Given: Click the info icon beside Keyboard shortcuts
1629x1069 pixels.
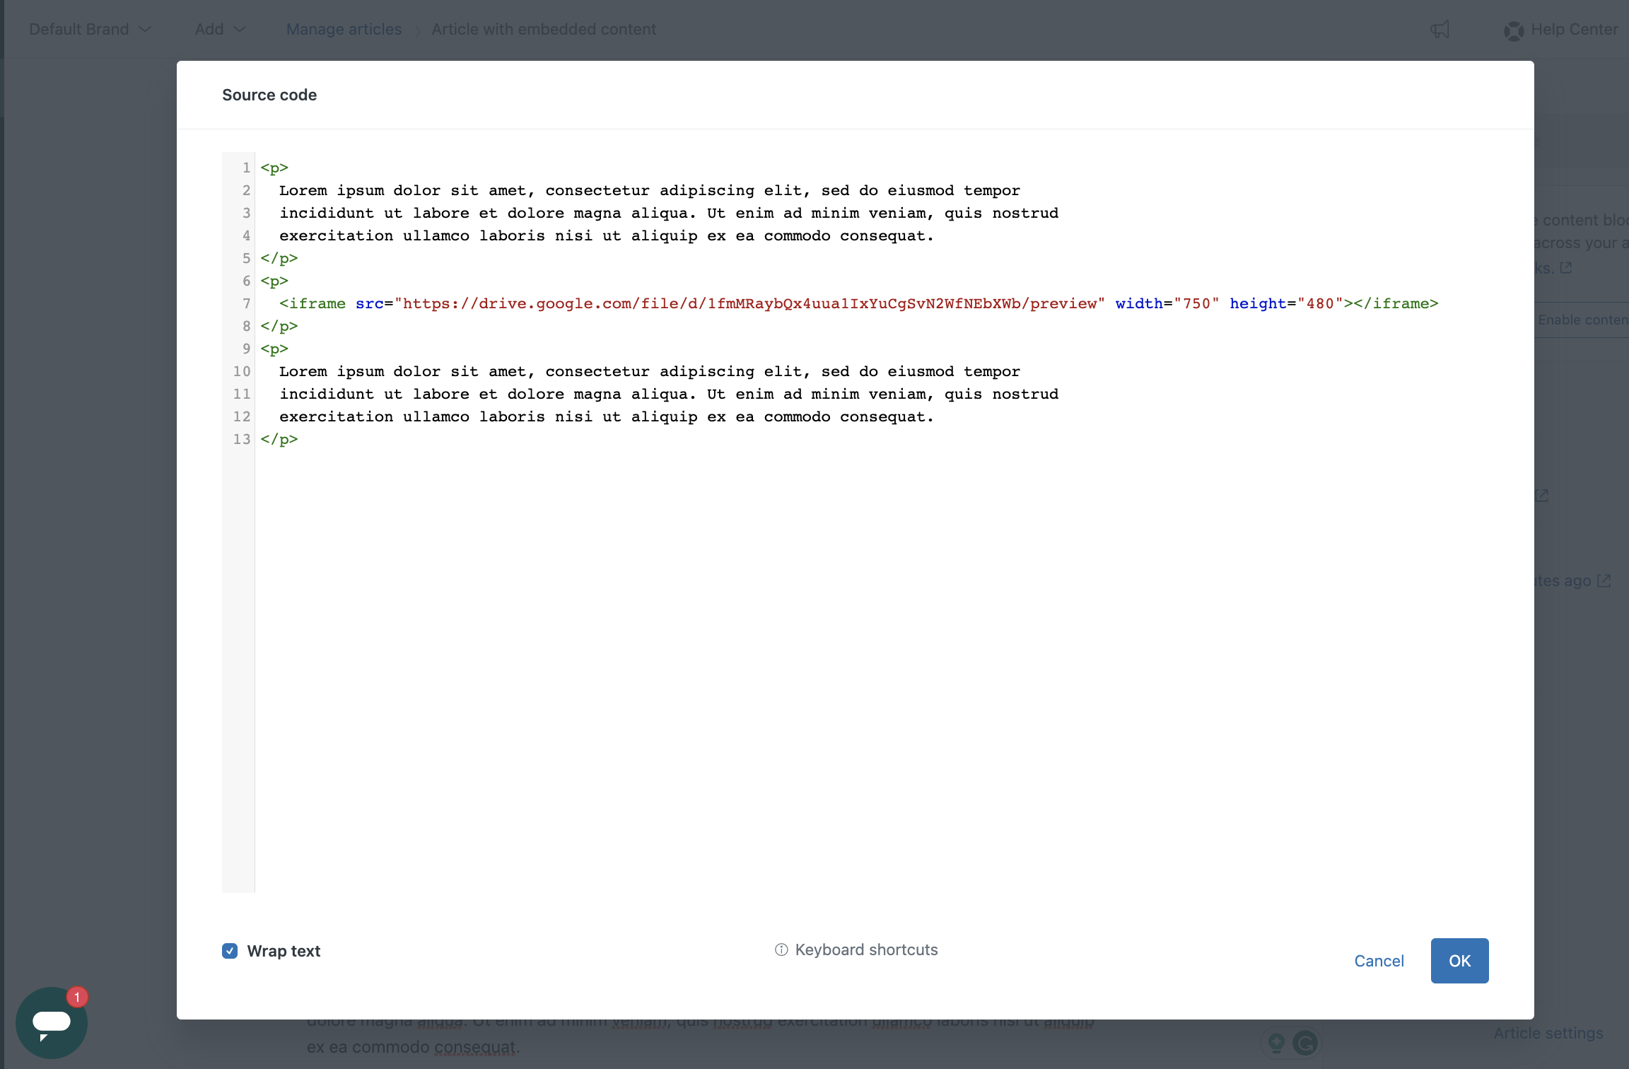Looking at the screenshot, I should (781, 950).
